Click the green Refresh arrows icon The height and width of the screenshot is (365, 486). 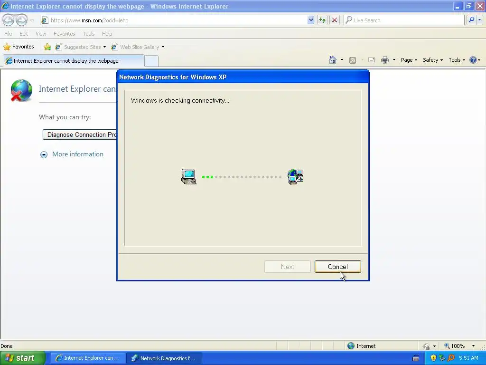click(322, 20)
